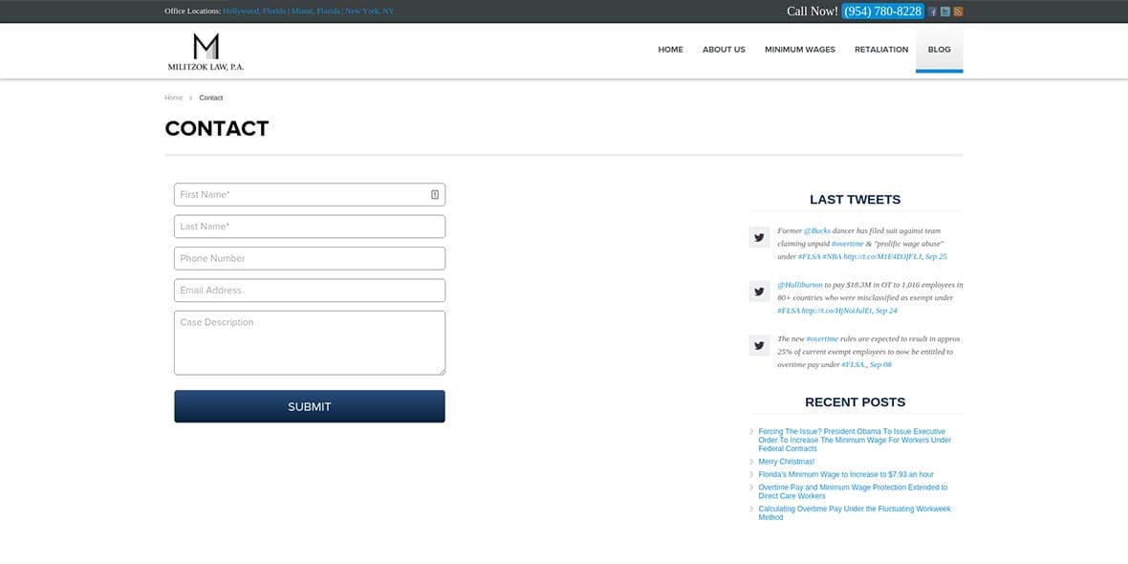1128x564 pixels.
Task: Click the Militzok Law logo
Action: 206,52
